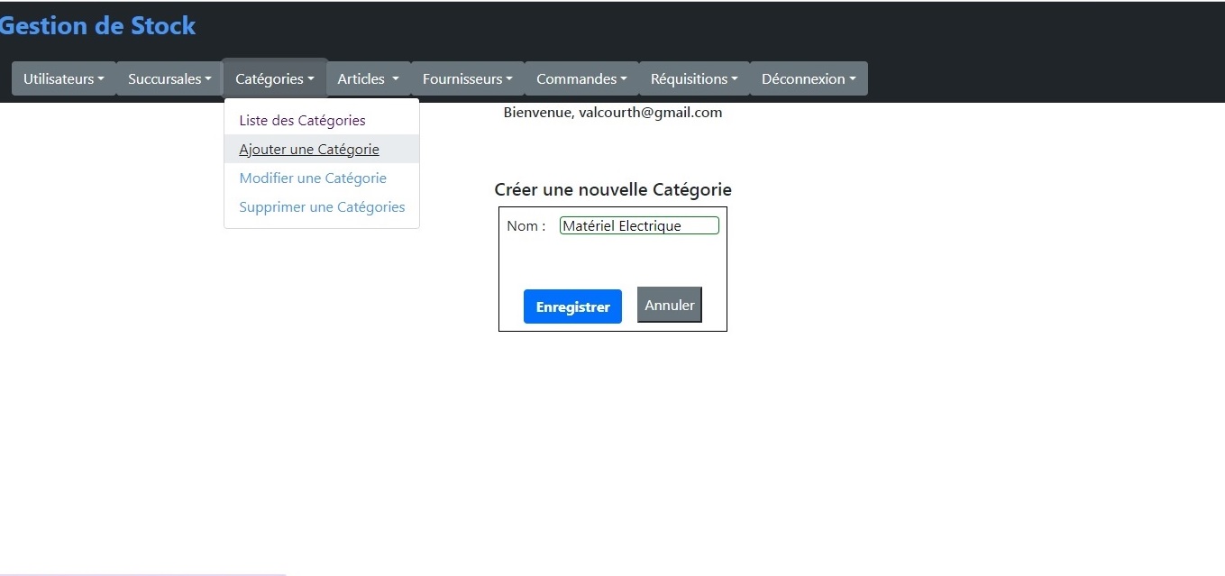Open the Commandes dropdown
Viewport: 1225px width, 576px height.
point(581,78)
